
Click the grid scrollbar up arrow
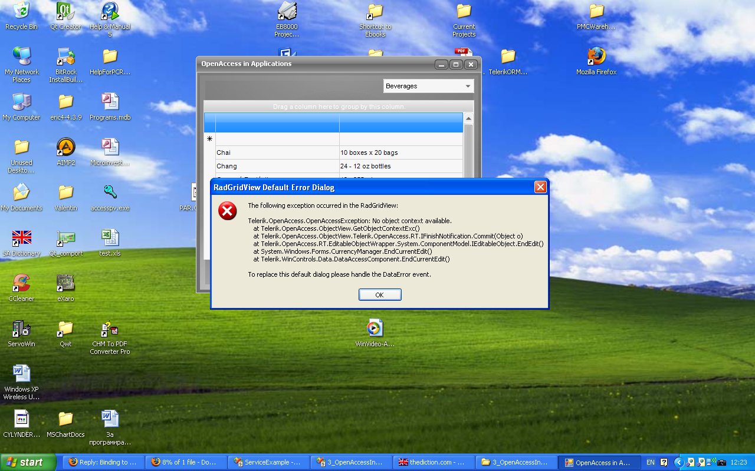point(468,118)
